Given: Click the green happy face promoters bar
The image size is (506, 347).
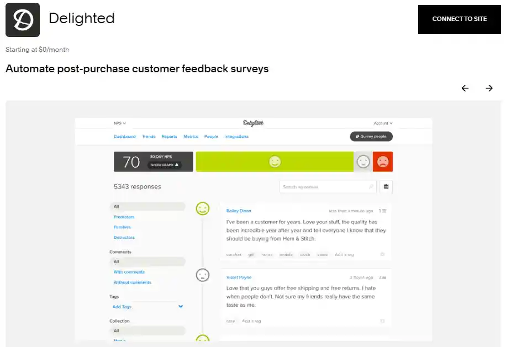Looking at the screenshot, I should [x=275, y=162].
